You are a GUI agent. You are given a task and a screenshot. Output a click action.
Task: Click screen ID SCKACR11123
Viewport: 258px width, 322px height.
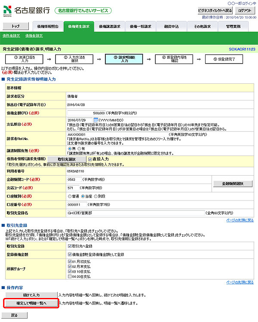(242, 49)
